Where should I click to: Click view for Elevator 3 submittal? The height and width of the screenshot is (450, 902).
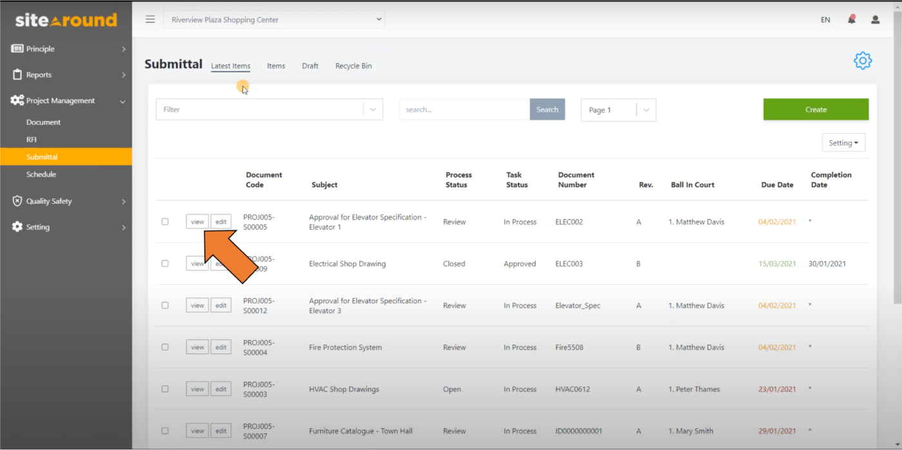tap(197, 305)
